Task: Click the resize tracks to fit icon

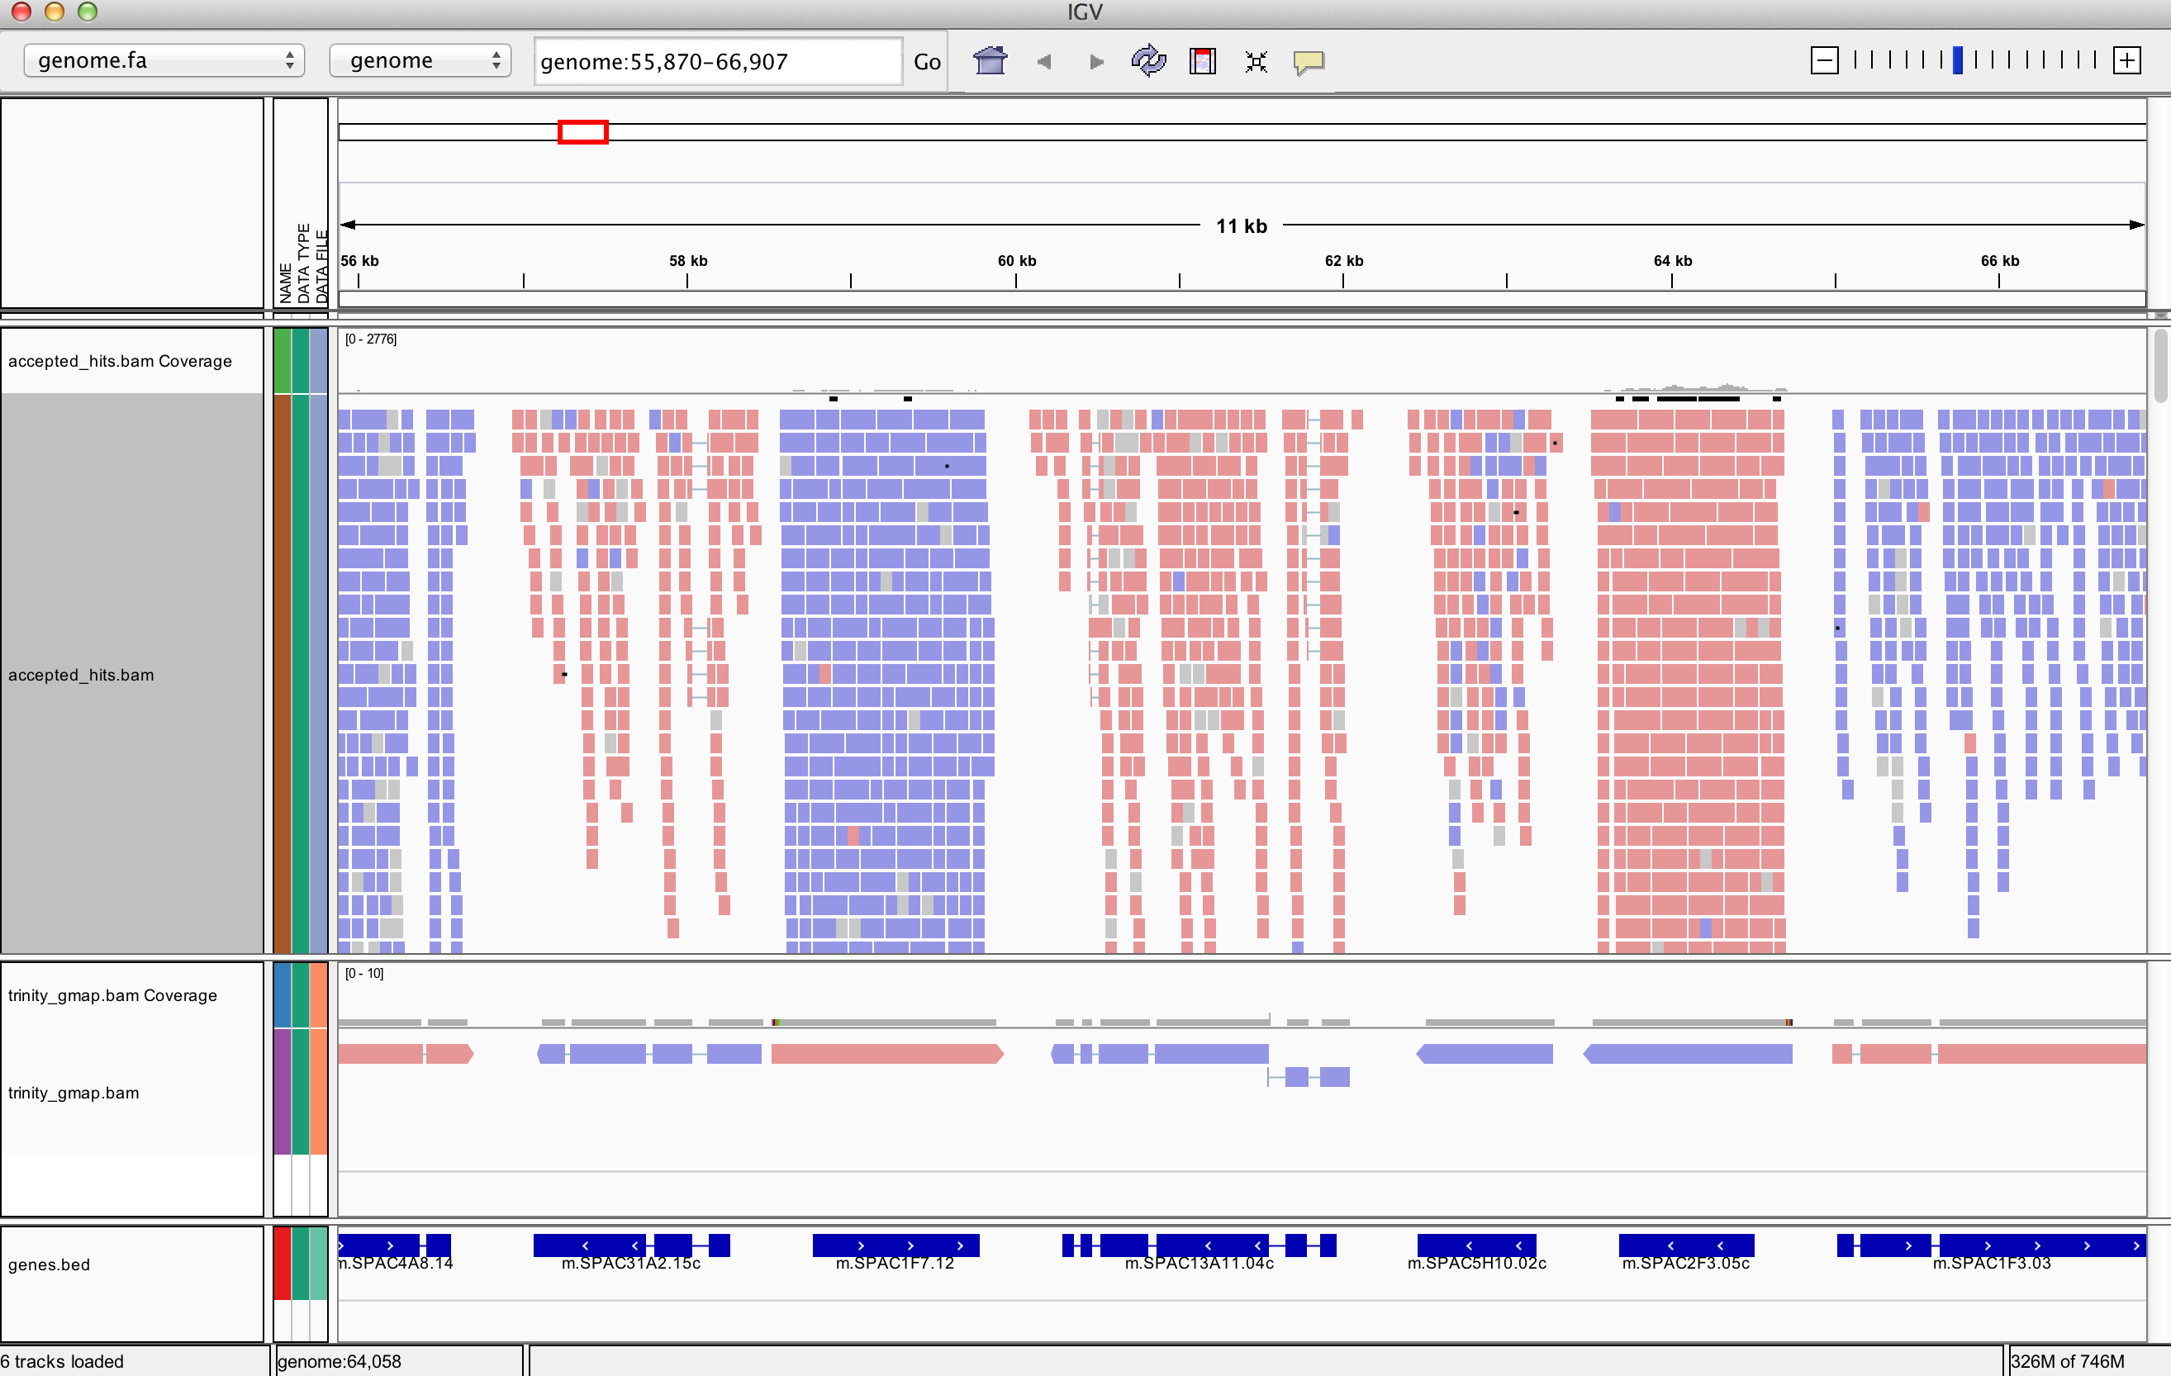Action: 1256,61
